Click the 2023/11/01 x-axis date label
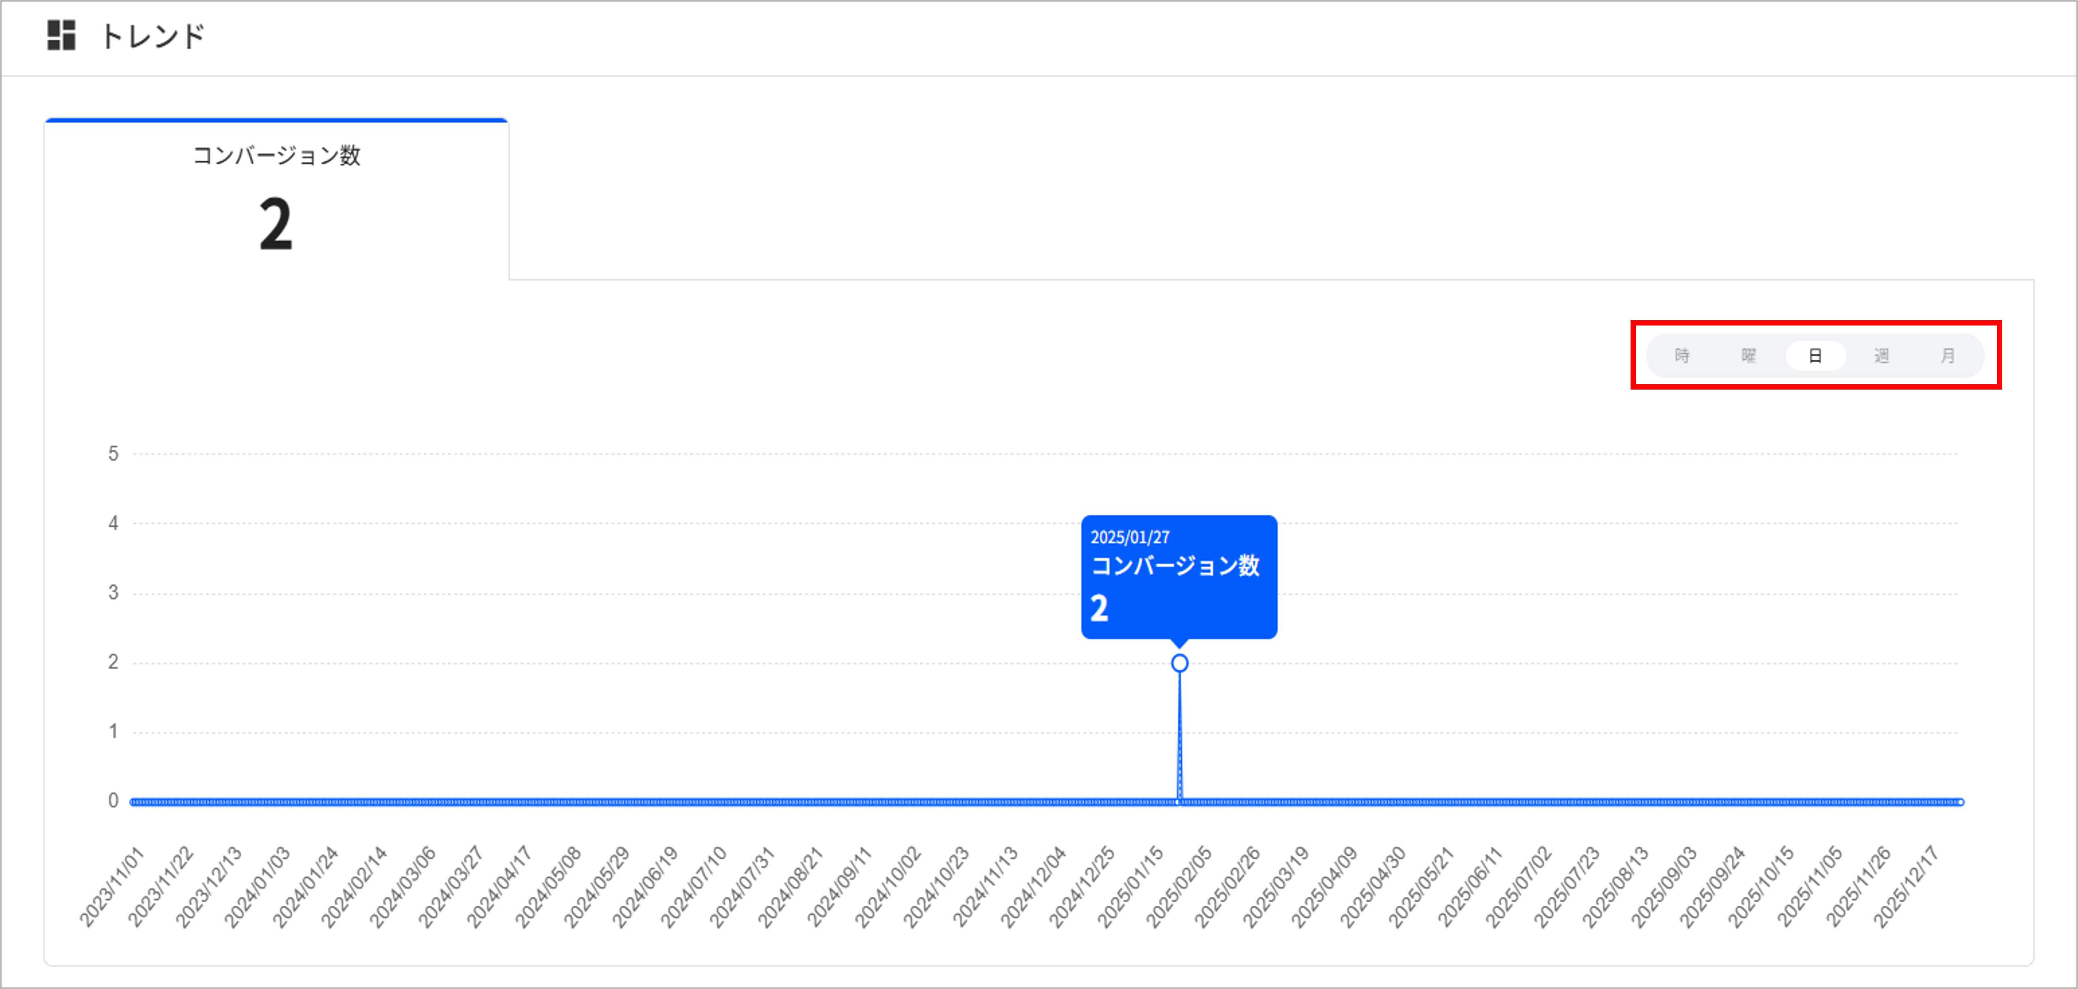The width and height of the screenshot is (2078, 989). point(111,887)
